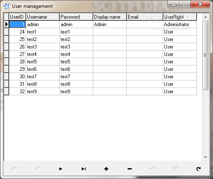Click the UserID column header
The image size is (213, 179).
click(17, 17)
